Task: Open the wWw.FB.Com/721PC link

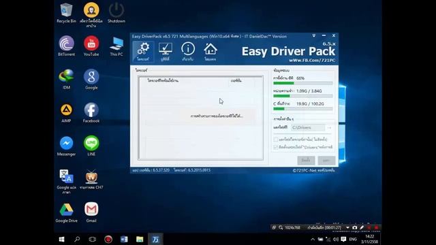Action: (312, 61)
